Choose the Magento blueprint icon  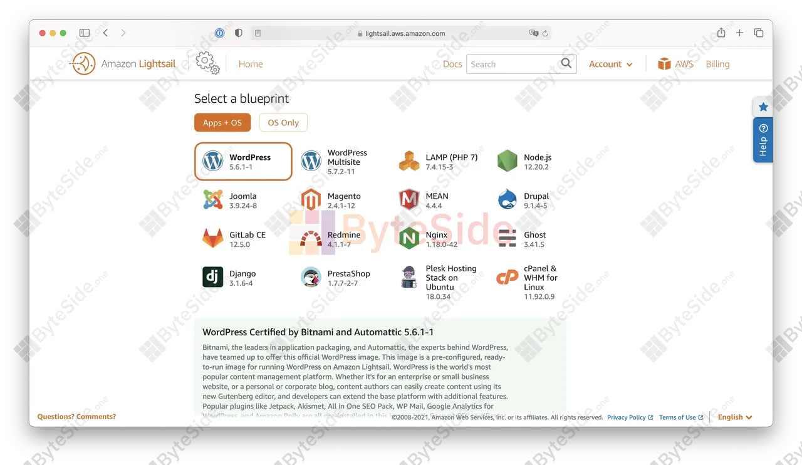click(311, 200)
